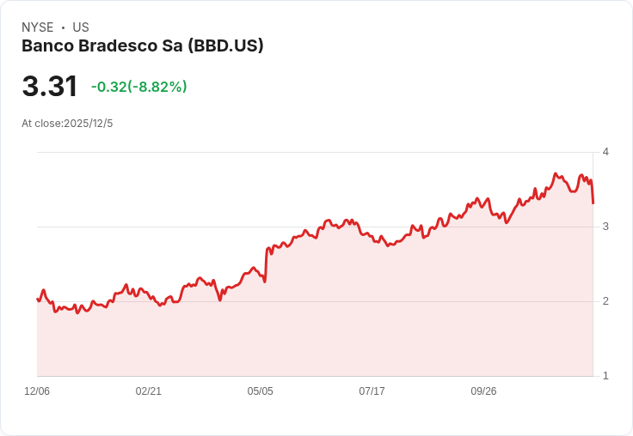Click the NYSE exchange label
The width and height of the screenshot is (633, 436).
coord(37,27)
